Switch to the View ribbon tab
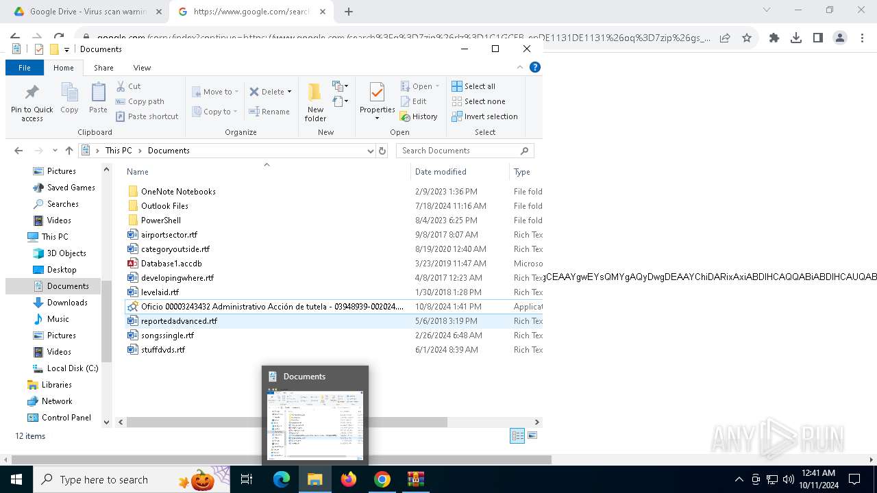This screenshot has width=877, height=493. [x=142, y=68]
